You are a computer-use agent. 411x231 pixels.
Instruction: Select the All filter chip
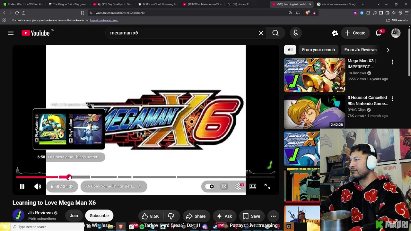290,50
